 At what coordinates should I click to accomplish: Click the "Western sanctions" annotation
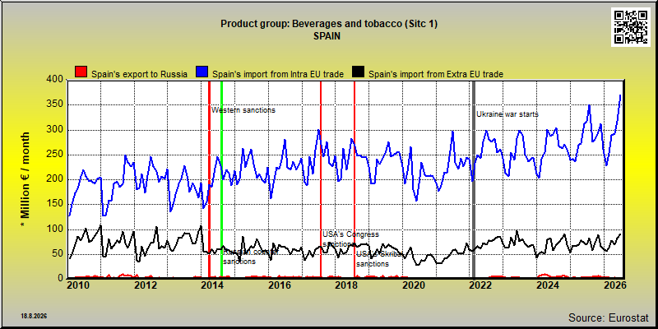(x=243, y=110)
